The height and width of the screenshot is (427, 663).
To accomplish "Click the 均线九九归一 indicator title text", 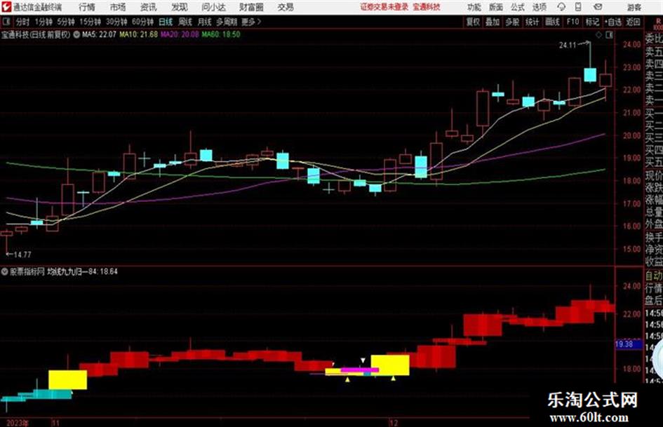I will [x=67, y=272].
